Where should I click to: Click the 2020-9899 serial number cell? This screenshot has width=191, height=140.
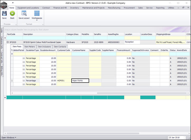click(100, 42)
